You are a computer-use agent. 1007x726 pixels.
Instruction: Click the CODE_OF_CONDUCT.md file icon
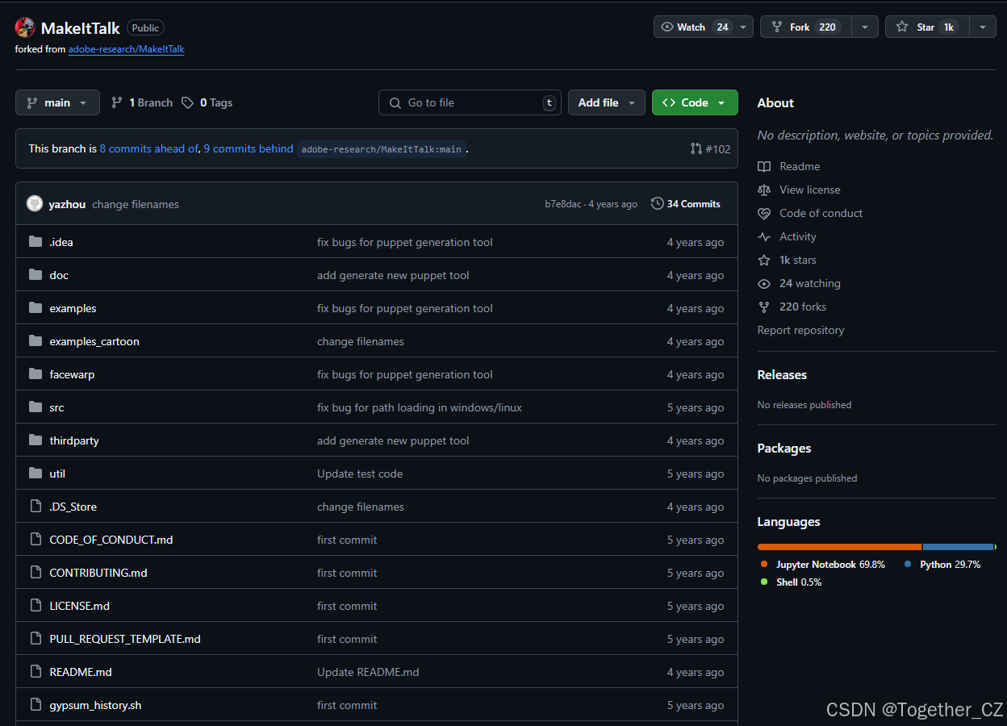click(x=35, y=540)
